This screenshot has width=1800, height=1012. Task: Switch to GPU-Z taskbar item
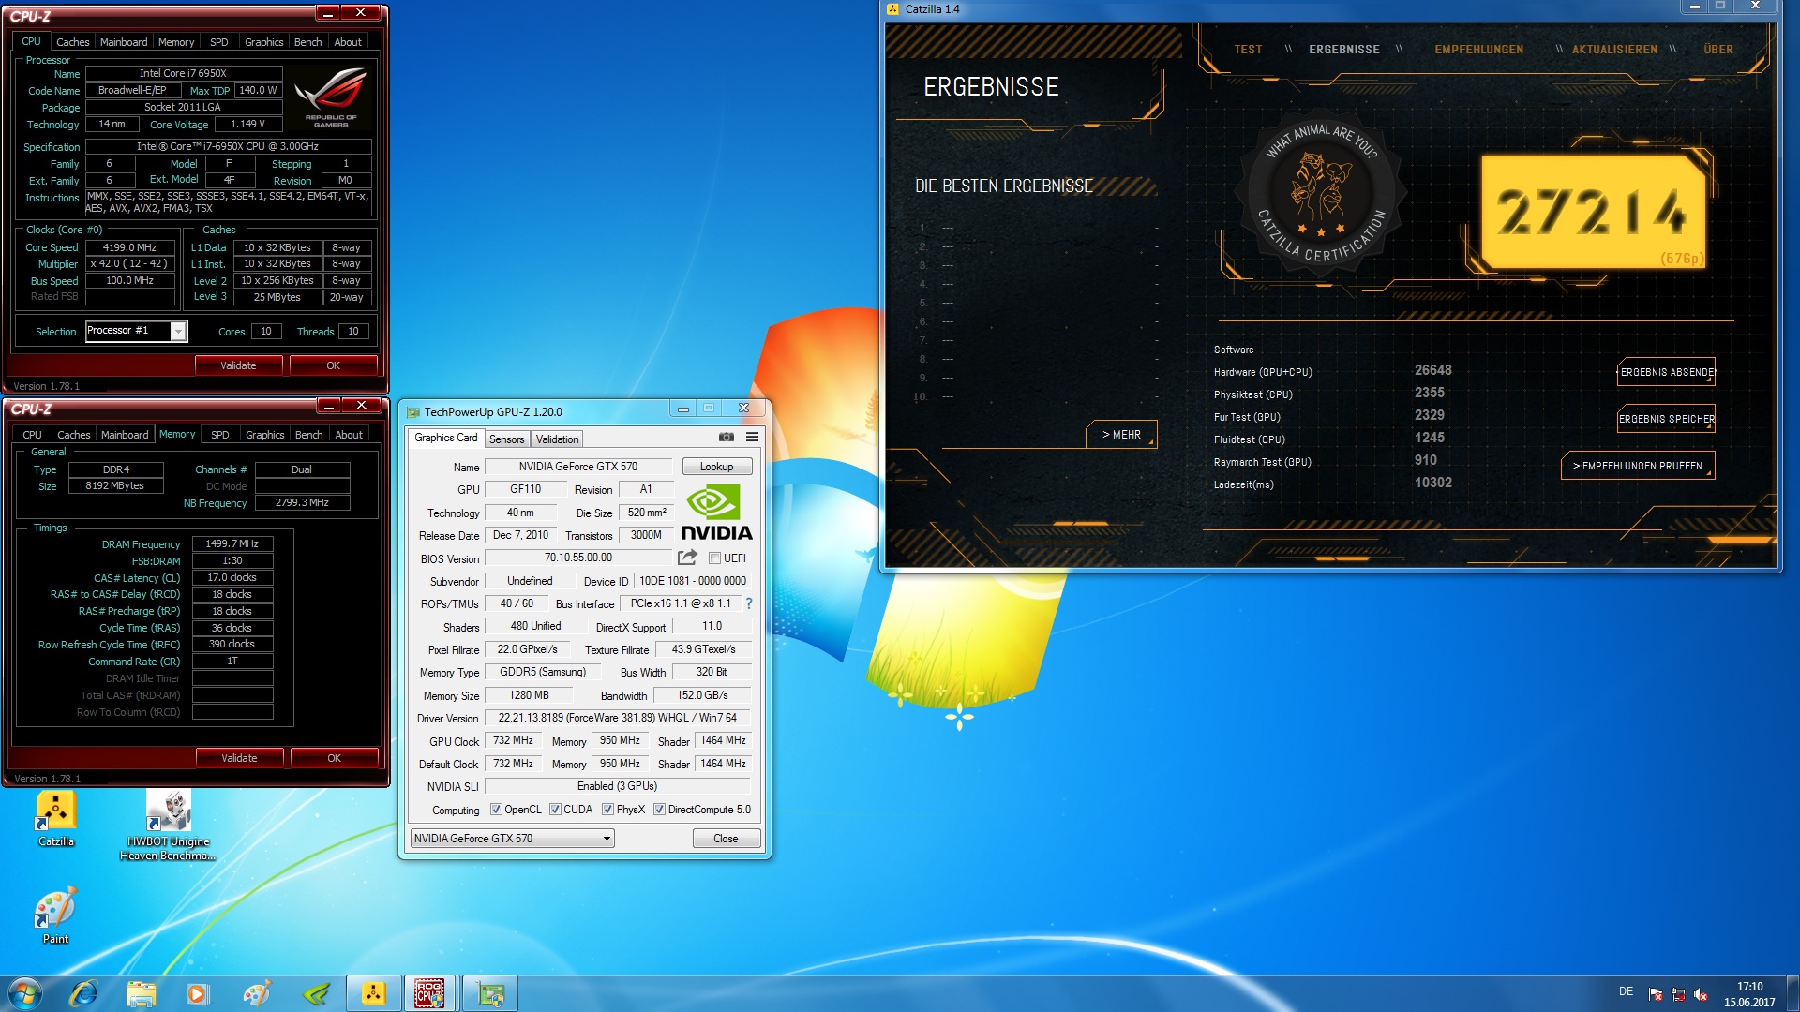click(489, 993)
